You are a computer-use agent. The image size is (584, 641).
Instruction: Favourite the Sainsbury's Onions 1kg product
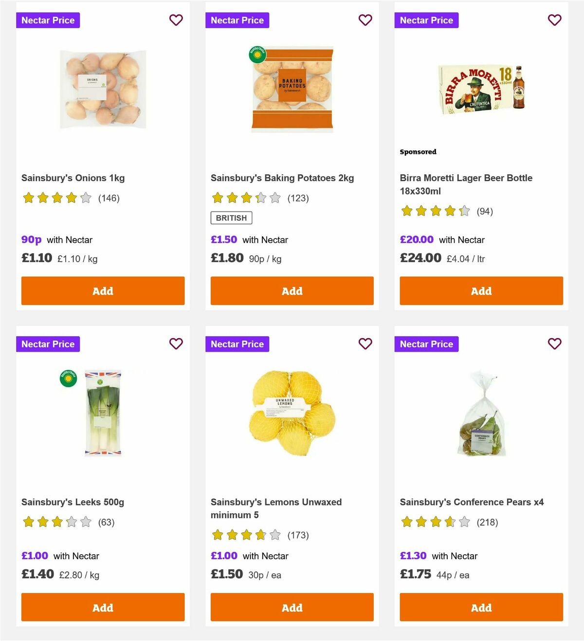pos(176,20)
